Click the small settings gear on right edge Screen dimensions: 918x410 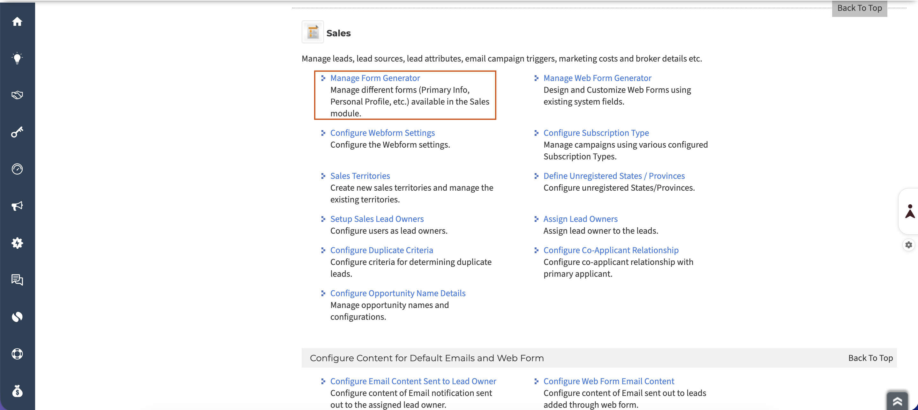(909, 245)
